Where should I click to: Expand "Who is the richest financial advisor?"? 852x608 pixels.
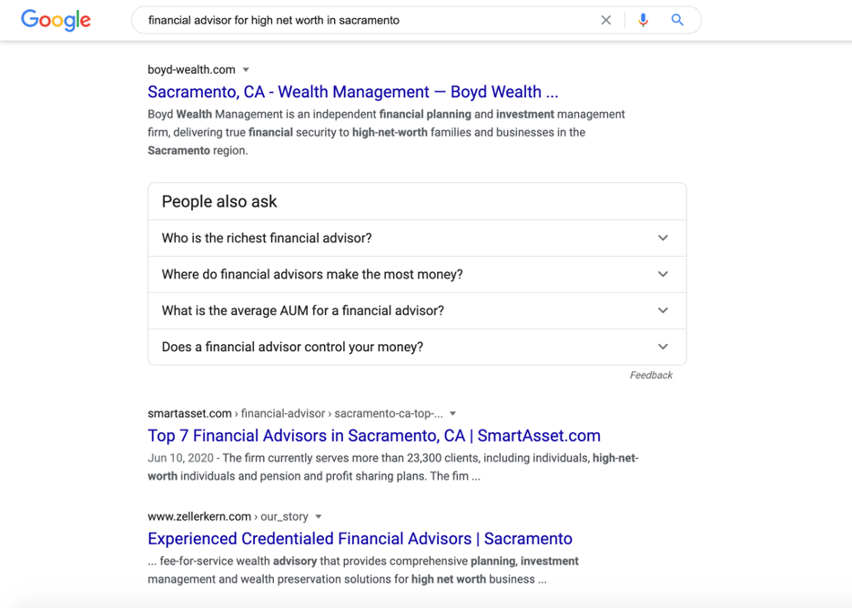pos(663,238)
